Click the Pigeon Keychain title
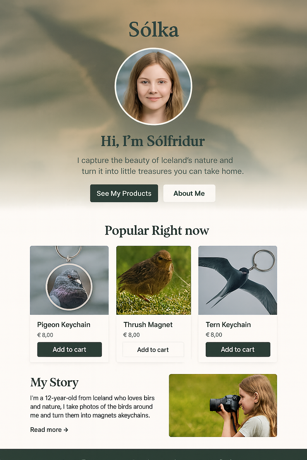This screenshot has height=460, width=307. (x=64, y=325)
